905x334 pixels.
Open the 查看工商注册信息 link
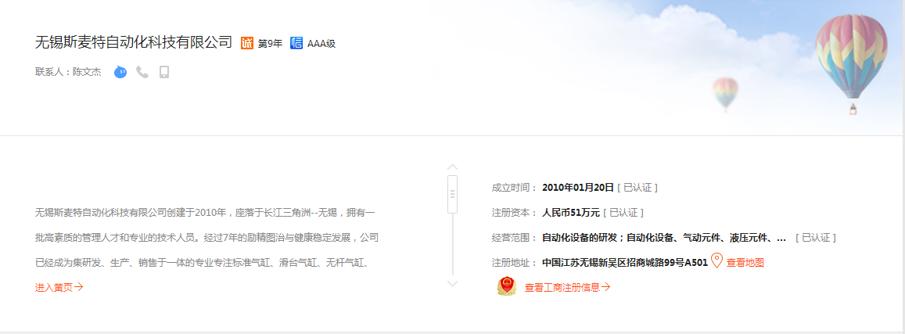pyautogui.click(x=566, y=287)
